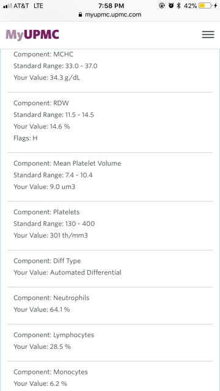Viewport: 220px width, 391px height.
Task: Tap the Bluetooth status icon
Action: 178,5
